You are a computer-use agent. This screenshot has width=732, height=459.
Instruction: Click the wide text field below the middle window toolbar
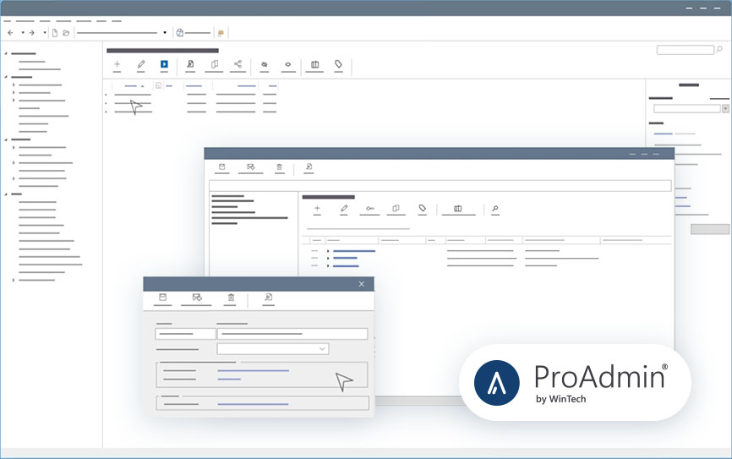pos(440,185)
